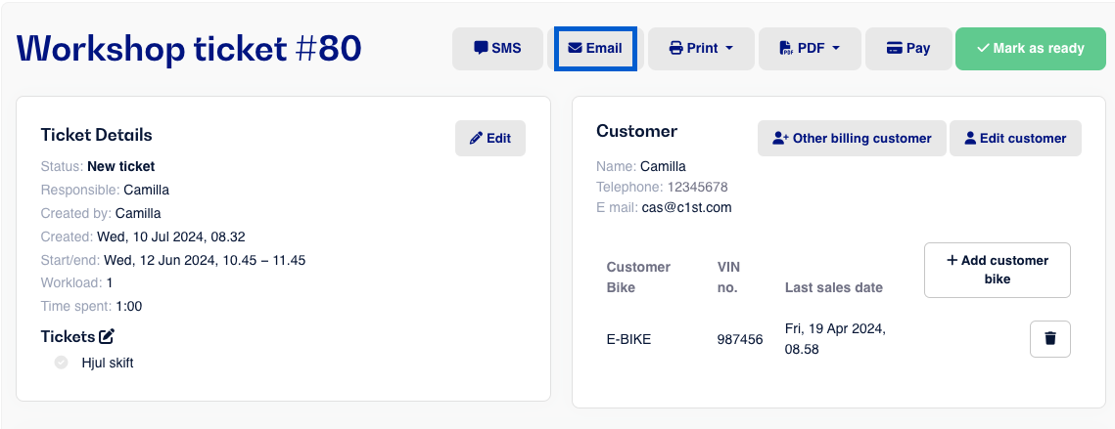
Task: Click the PDF file icon
Action: point(786,48)
